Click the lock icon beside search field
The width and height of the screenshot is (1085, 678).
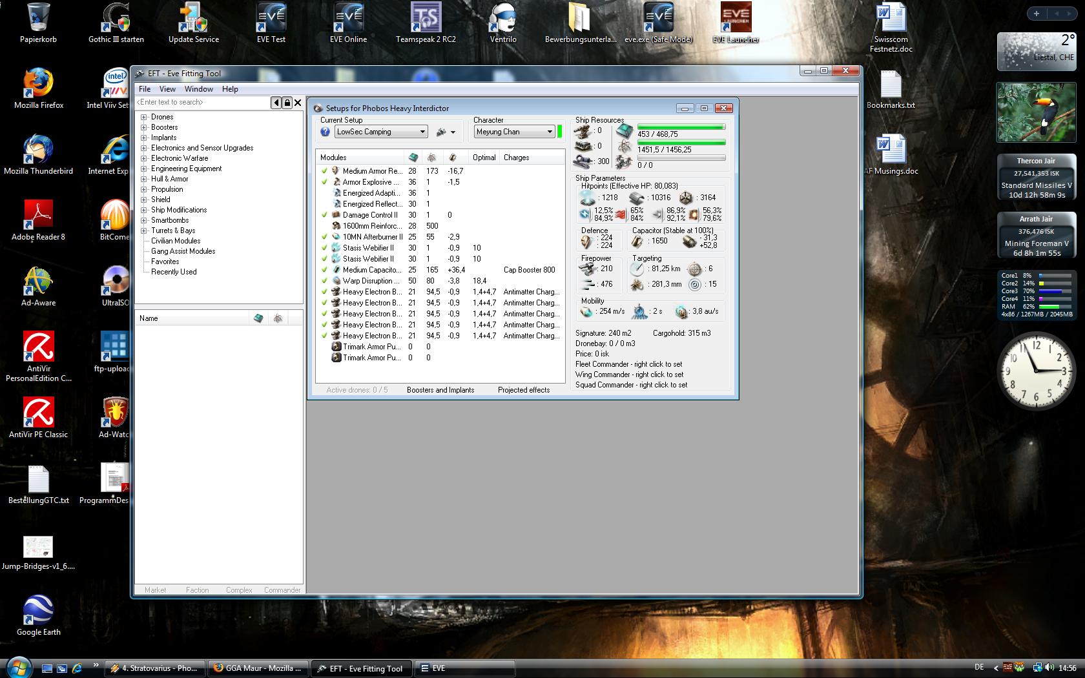287,103
